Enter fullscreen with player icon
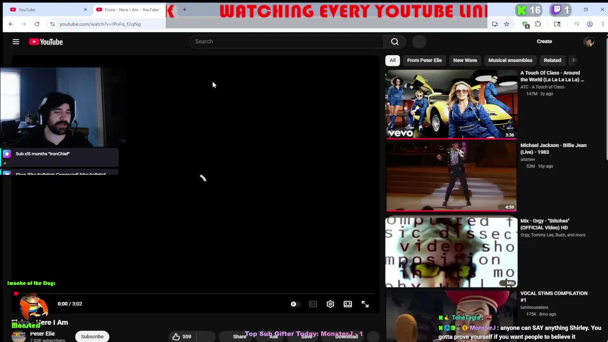This screenshot has width=608, height=342. (x=365, y=304)
